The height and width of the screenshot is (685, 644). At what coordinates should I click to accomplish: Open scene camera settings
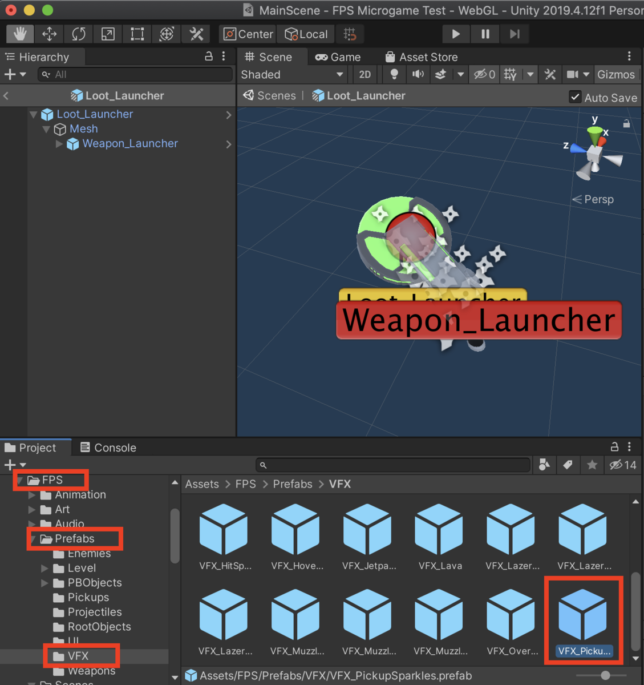(577, 75)
